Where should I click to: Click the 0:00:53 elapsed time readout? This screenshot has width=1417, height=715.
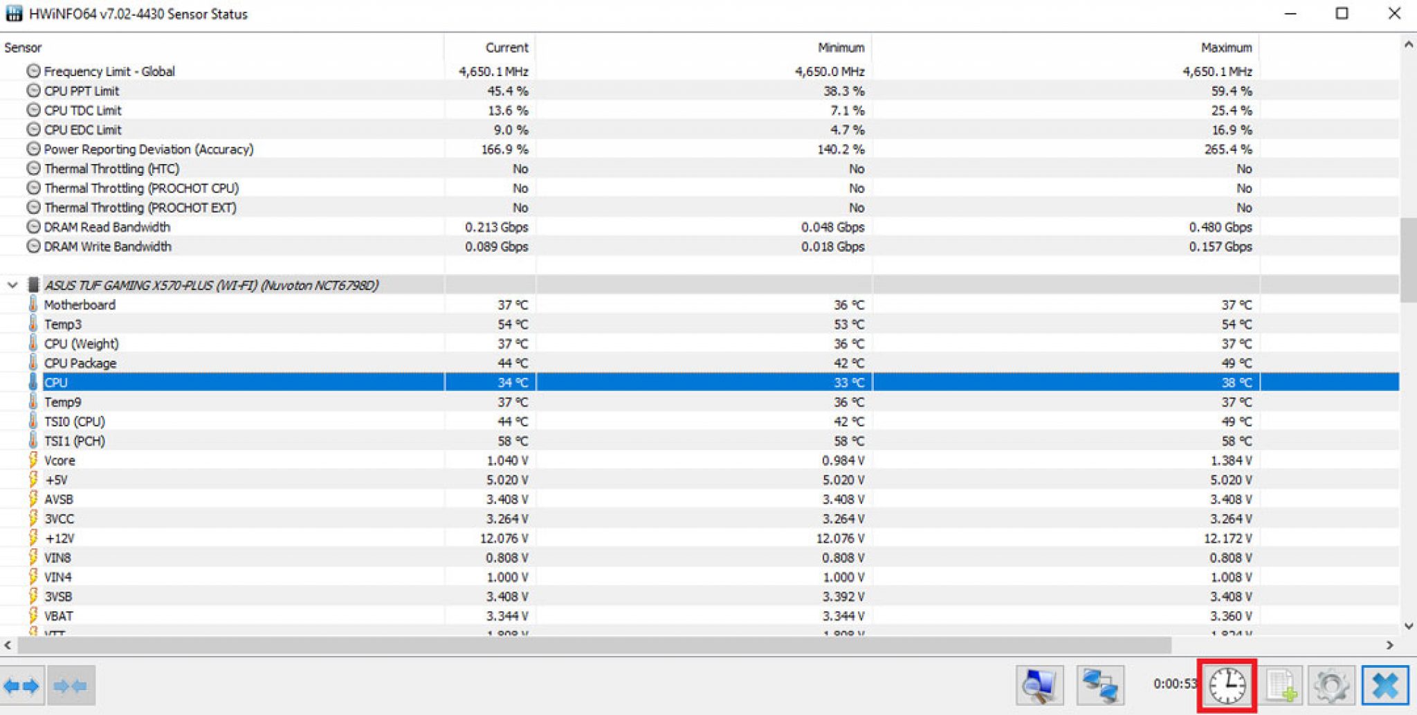point(1175,684)
